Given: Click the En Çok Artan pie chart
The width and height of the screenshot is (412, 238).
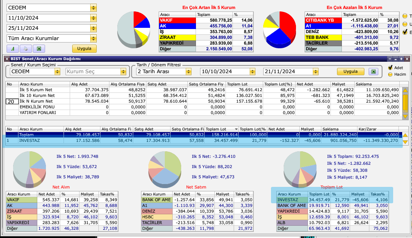Looking at the screenshot, I should pyautogui.click(x=134, y=29).
